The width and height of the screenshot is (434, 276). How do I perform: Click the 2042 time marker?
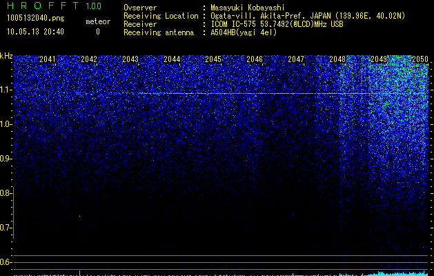click(89, 59)
